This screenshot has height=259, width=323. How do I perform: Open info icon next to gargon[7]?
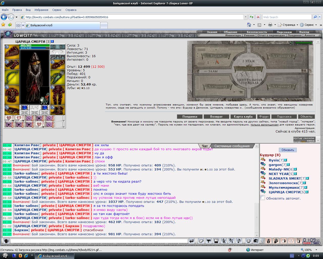(x=288, y=165)
